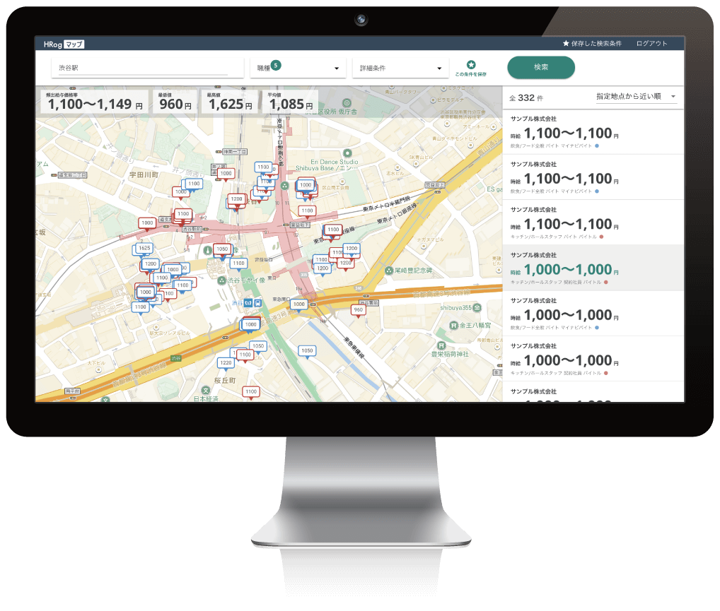This screenshot has height=611, width=720.
Task: Click the 渋谷モヤイ像 landmark icon
Action: [x=222, y=280]
